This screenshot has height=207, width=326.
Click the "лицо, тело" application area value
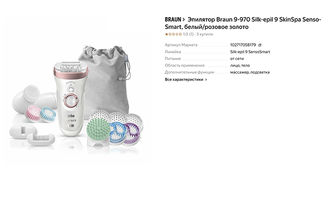click(240, 66)
